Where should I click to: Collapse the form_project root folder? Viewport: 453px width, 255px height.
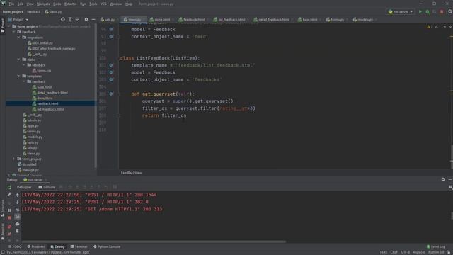(9, 26)
